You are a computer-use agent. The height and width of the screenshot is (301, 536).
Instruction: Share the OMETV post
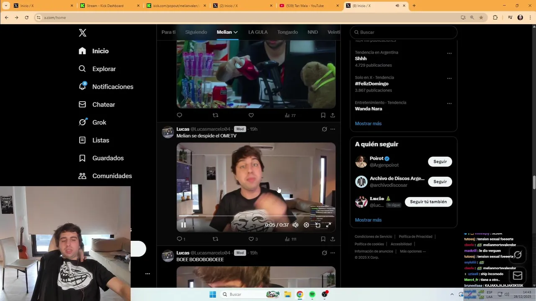pos(332,239)
